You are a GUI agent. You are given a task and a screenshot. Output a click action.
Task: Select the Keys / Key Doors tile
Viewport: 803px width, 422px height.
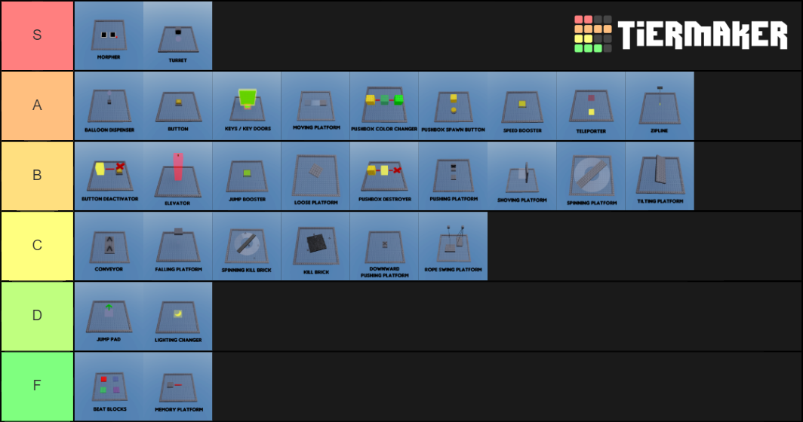(247, 106)
